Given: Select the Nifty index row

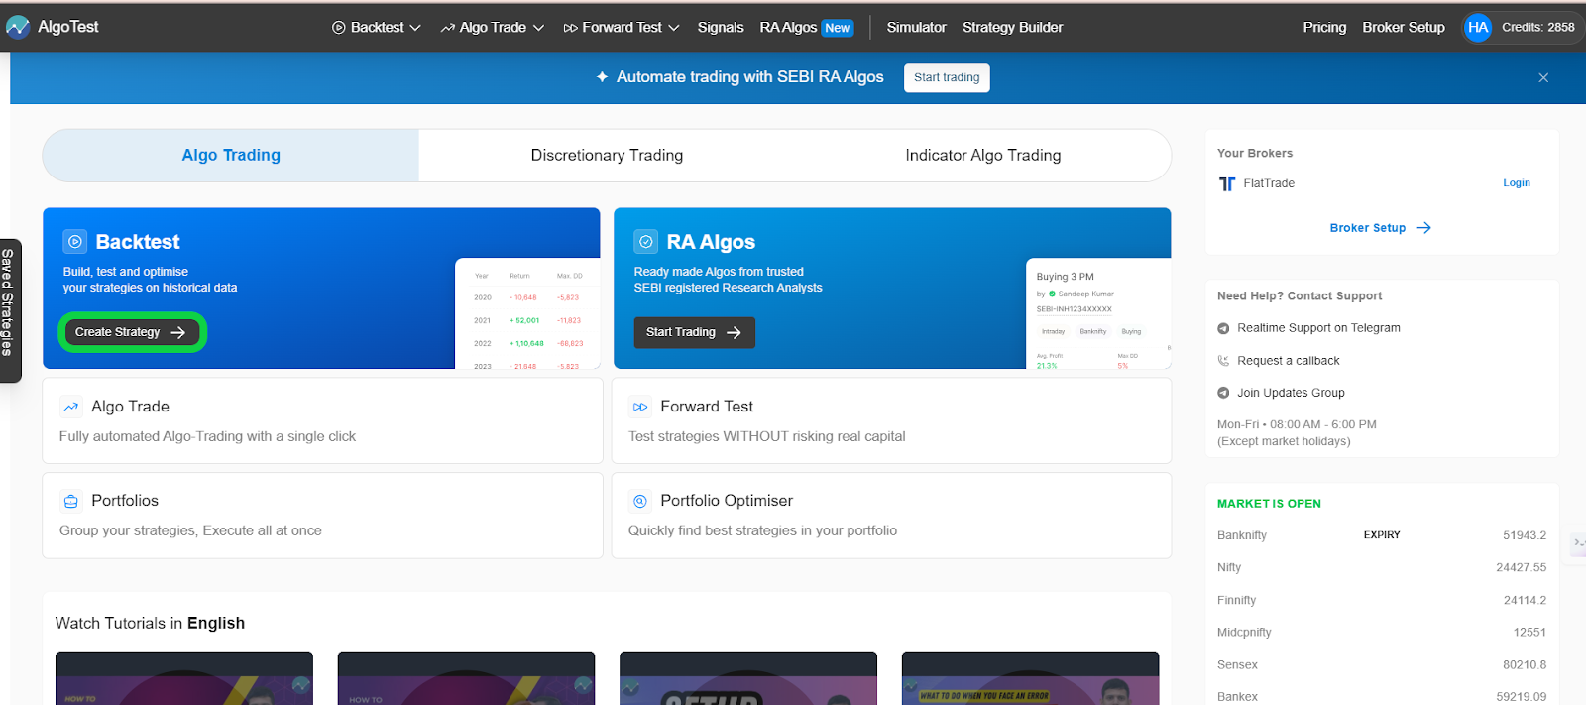Looking at the screenshot, I should (x=1382, y=567).
